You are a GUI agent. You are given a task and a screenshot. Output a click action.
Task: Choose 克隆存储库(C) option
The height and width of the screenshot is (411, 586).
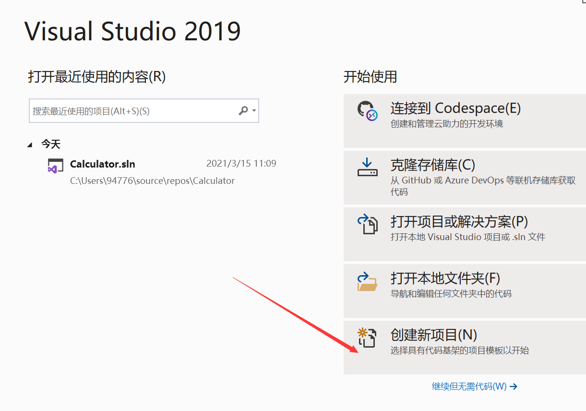click(465, 178)
